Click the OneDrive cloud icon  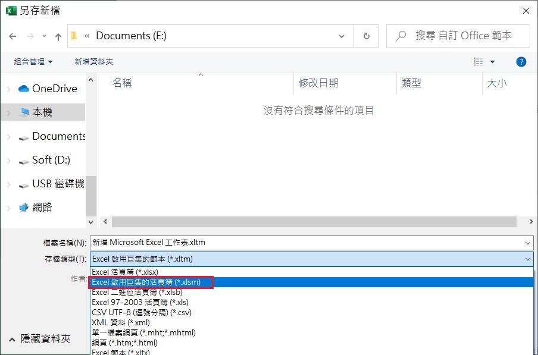pyautogui.click(x=24, y=89)
